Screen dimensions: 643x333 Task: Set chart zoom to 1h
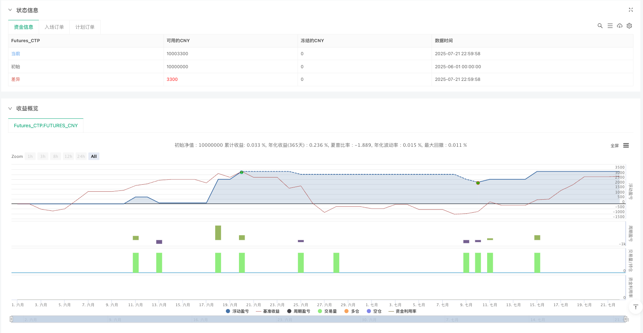pos(30,156)
